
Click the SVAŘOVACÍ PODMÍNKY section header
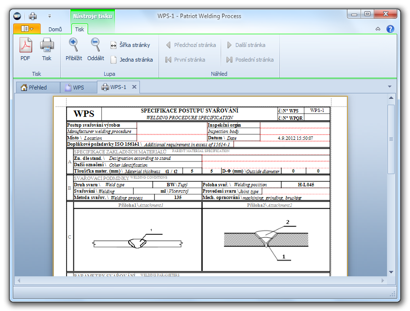[101, 178]
